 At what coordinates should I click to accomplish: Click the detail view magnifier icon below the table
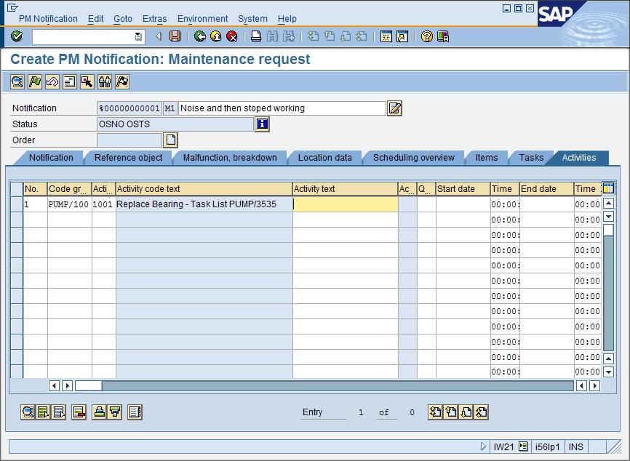tap(28, 412)
